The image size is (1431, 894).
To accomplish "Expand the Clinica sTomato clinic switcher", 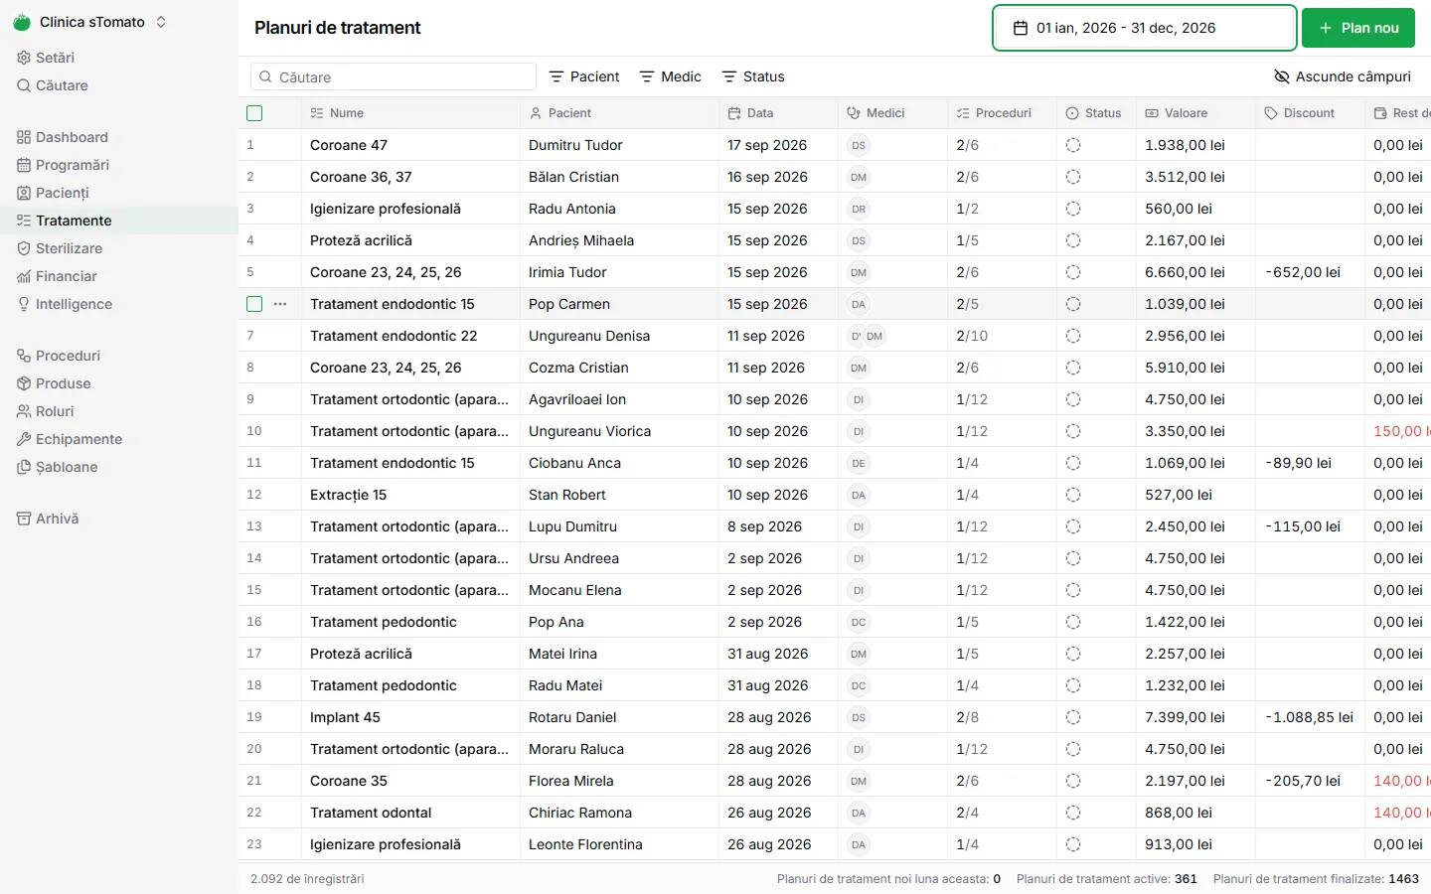I will [x=90, y=22].
